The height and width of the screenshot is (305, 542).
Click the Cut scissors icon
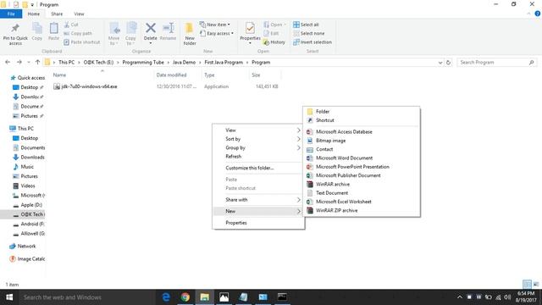(x=67, y=25)
